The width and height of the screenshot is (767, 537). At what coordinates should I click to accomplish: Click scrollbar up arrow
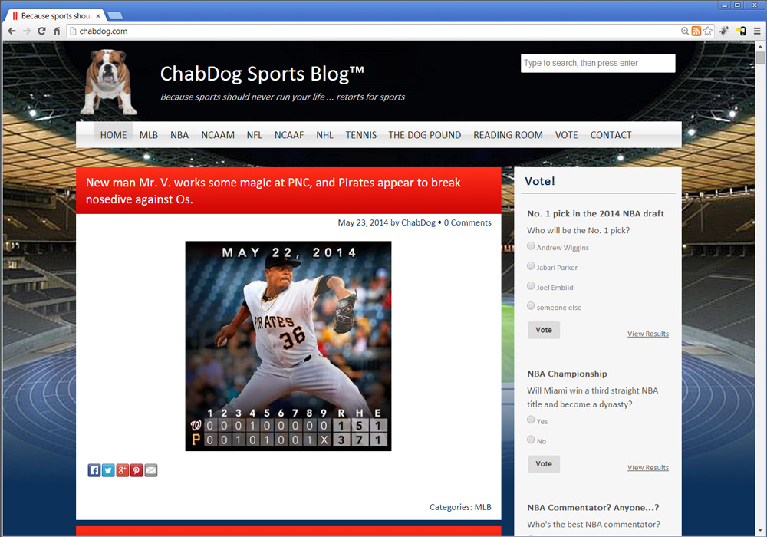759,46
